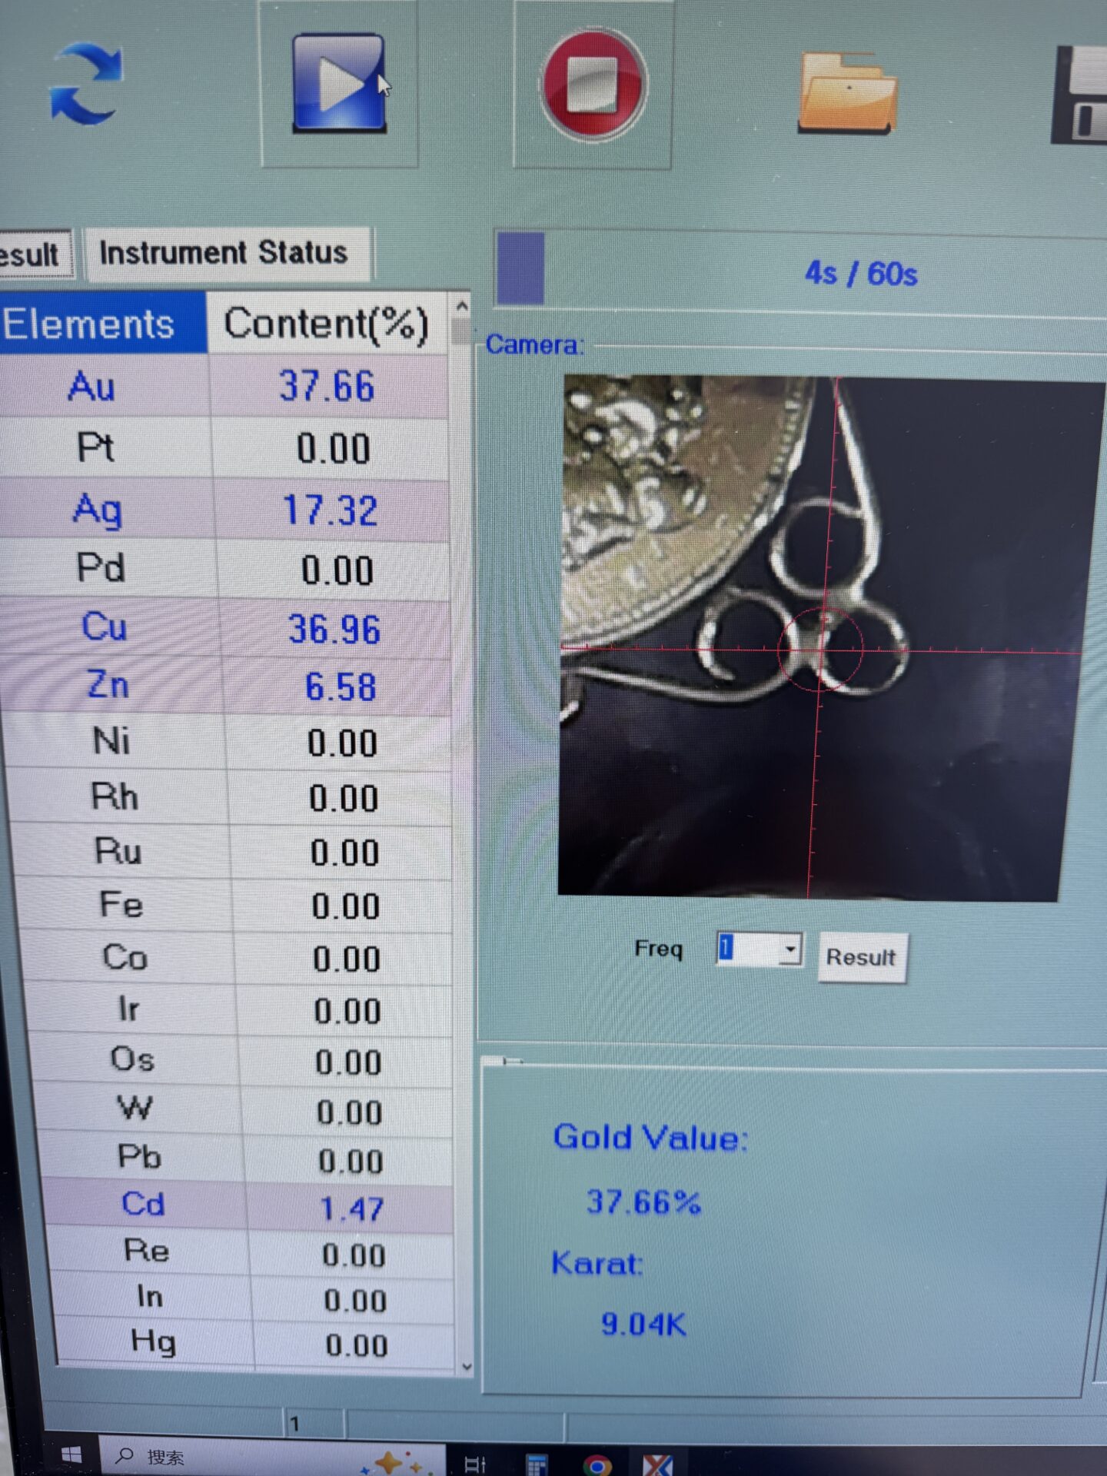Select the Ir element row
Screen dimensions: 1107x1476
[x=239, y=1010]
